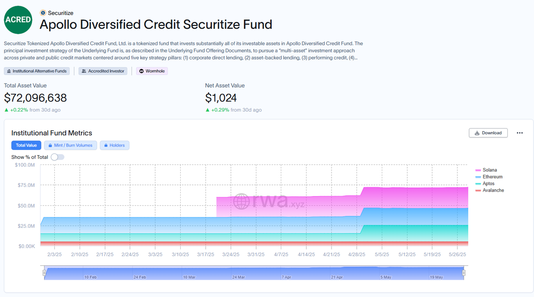Toggle Avalanche series in chart legend
This screenshot has width=534, height=297.
tap(489, 190)
